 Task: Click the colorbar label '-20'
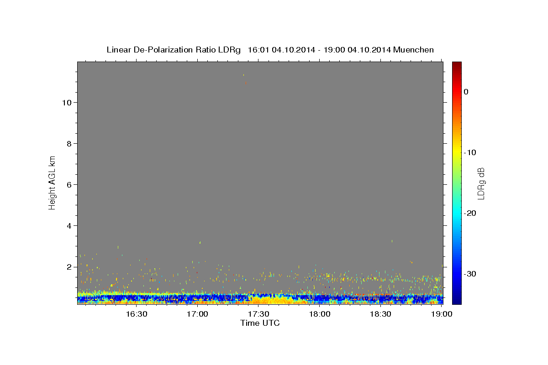point(470,213)
